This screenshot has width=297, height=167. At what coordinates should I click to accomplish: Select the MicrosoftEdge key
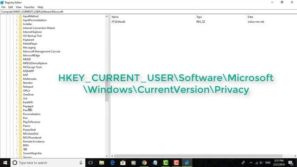point(31,55)
